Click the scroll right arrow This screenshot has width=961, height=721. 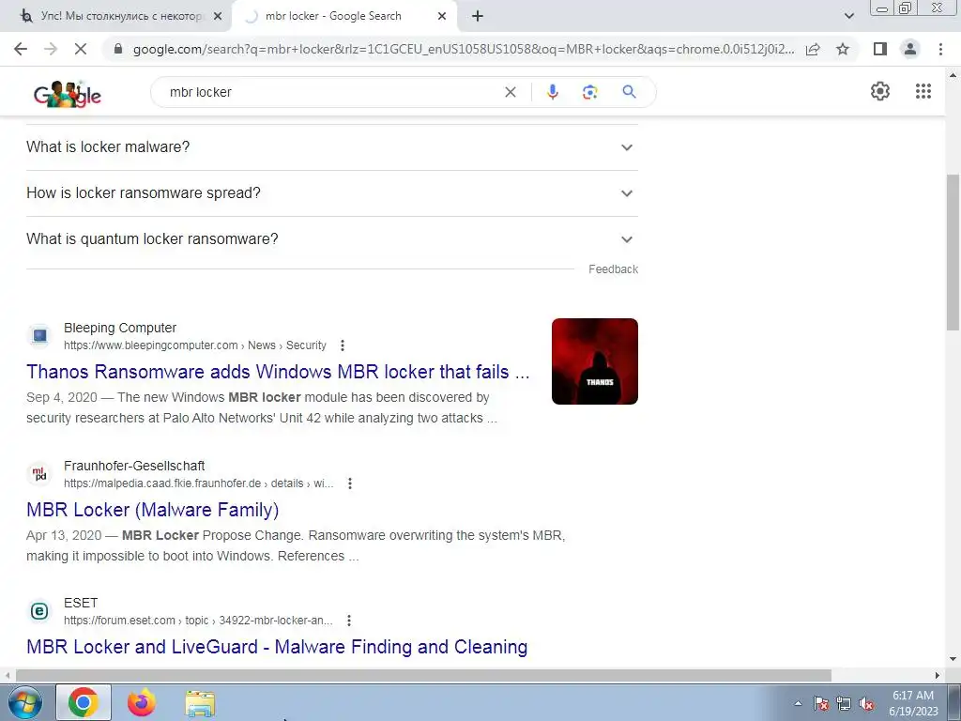pyautogui.click(x=938, y=676)
